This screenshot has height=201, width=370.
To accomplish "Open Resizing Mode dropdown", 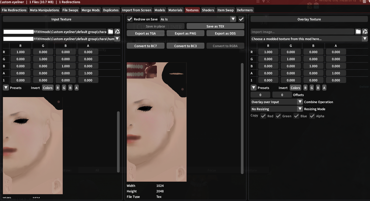I will (x=277, y=109).
